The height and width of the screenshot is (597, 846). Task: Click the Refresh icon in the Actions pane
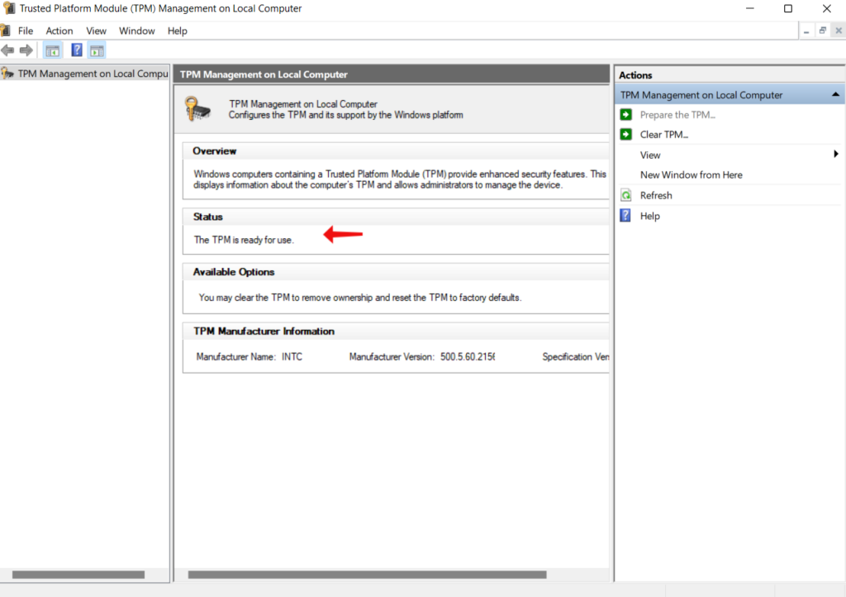626,194
